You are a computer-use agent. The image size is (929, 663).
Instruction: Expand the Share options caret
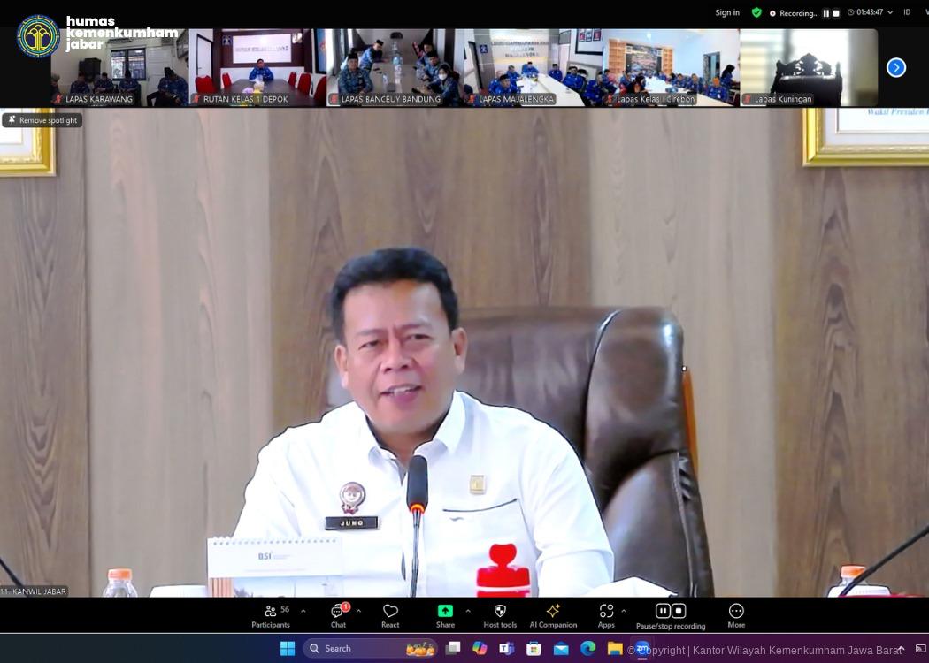(468, 611)
